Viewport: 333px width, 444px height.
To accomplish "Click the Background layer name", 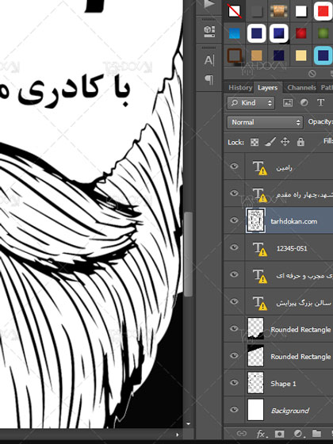I will (290, 411).
